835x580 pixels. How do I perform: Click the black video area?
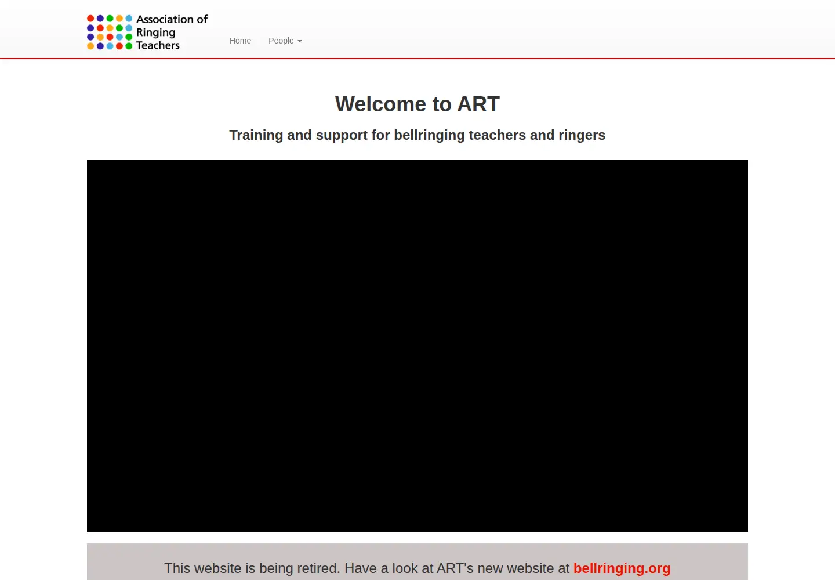click(x=418, y=346)
